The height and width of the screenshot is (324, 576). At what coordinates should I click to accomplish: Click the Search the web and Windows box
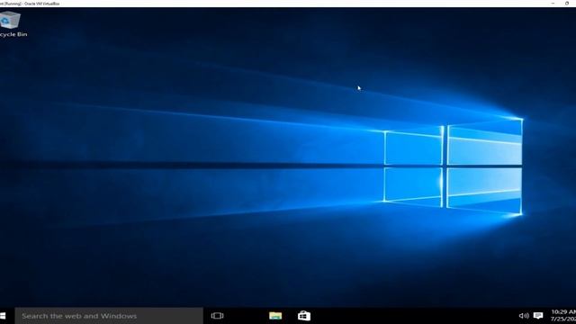[109, 316]
